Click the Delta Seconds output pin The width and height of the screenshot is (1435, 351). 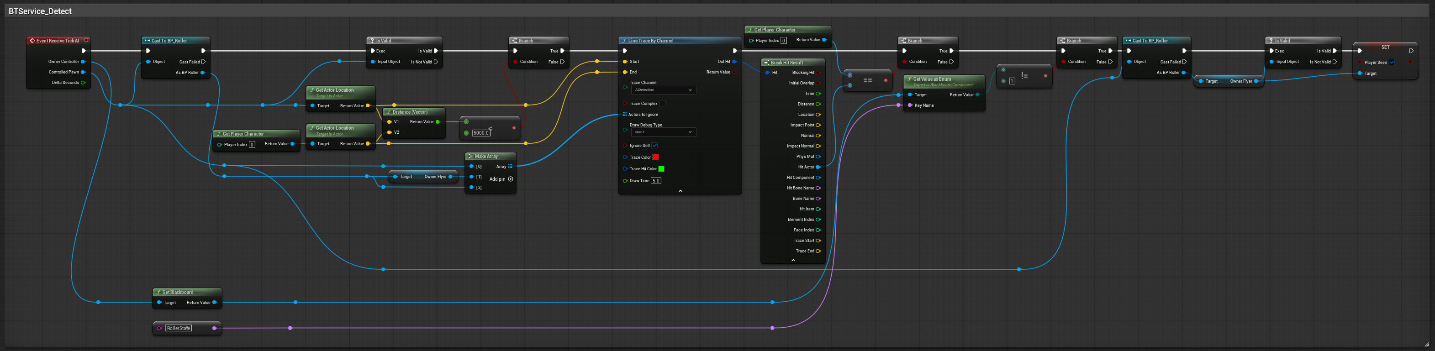pyautogui.click(x=83, y=83)
